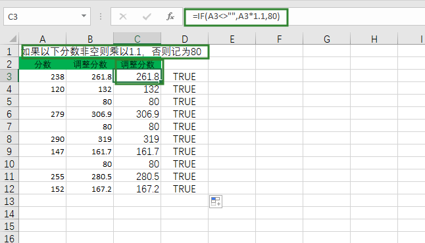Click the Enter checkmark formula button
Viewport: 425px width, 243px height.
[x=147, y=17]
